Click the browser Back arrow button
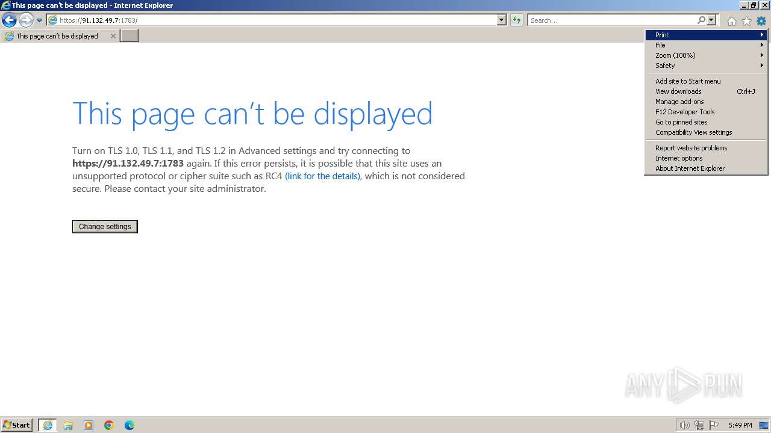Screen dimensions: 771x433 (x=9, y=20)
